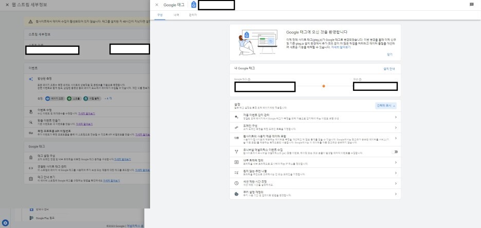
Task: Click key icon of 측정 프로토콜 API 비밀번호
Action: coord(31,132)
